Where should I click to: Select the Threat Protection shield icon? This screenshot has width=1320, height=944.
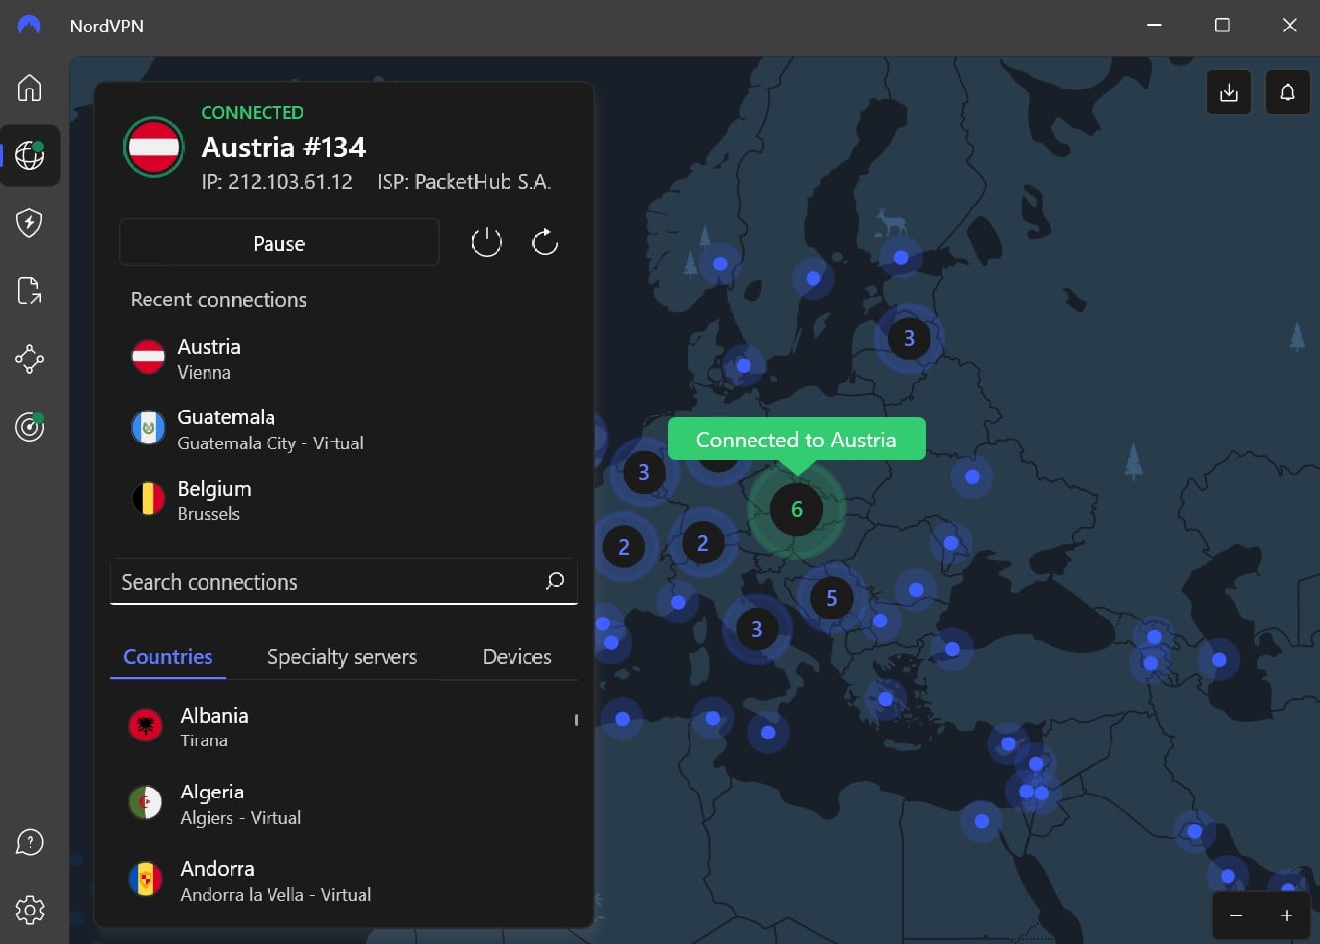coord(30,223)
